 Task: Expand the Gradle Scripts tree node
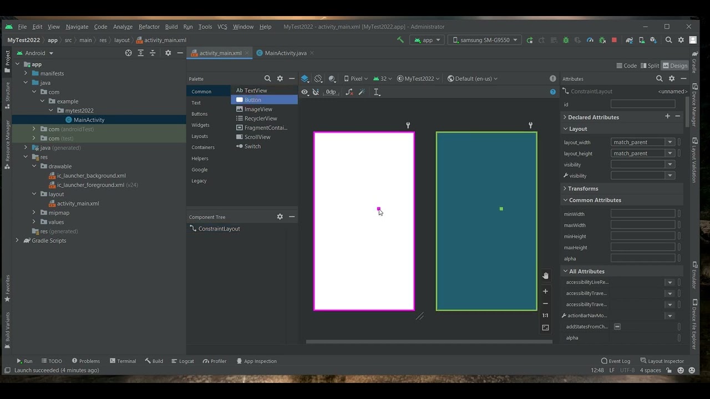pyautogui.click(x=17, y=241)
